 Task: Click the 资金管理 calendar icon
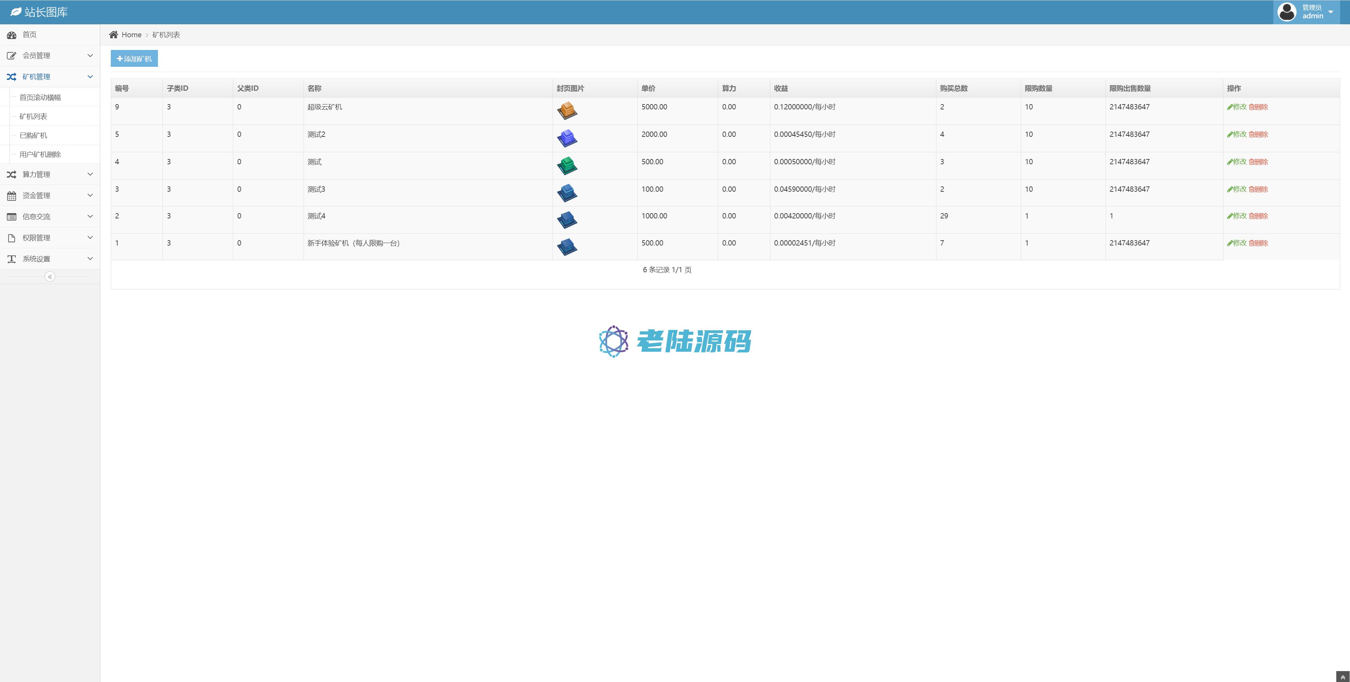12,196
